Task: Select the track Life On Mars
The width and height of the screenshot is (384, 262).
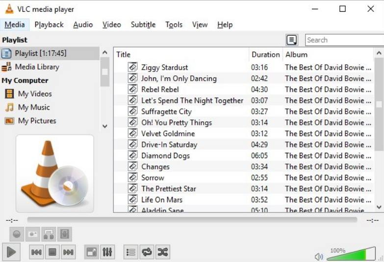Action: tap(244, 200)
